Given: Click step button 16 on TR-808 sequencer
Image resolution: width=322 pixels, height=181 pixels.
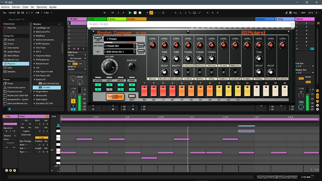Looking at the screenshot, I should pyautogui.click(x=285, y=91).
